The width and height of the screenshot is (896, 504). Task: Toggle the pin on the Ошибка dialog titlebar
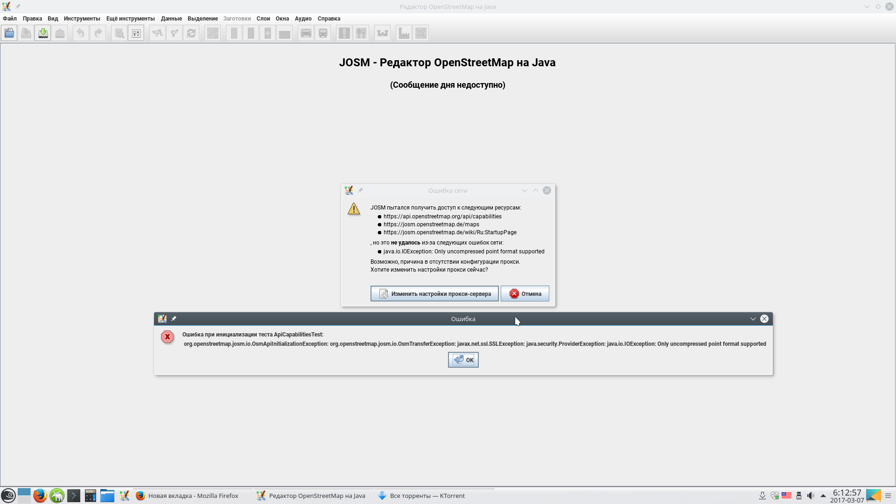click(x=174, y=319)
